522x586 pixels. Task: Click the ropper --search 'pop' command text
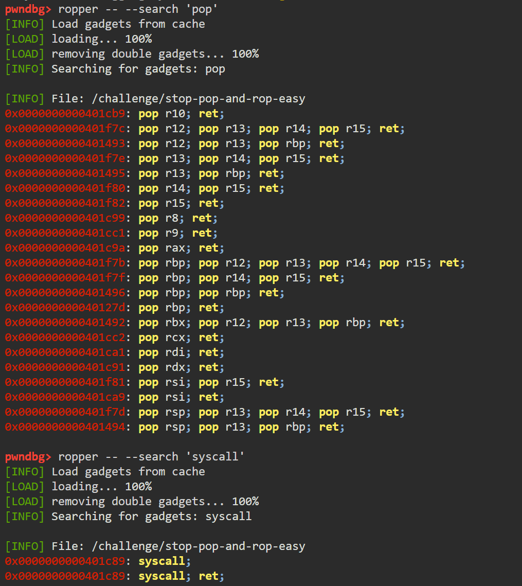(x=138, y=9)
